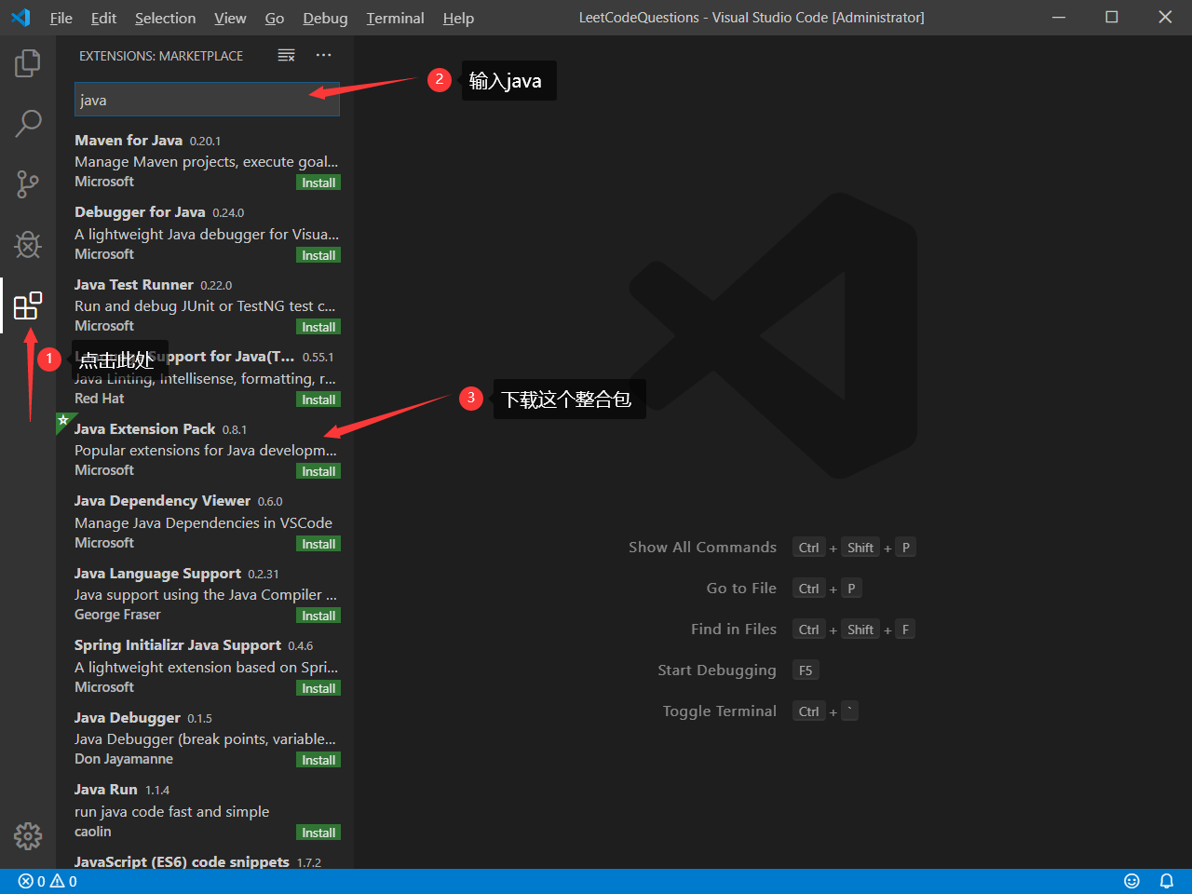Install Maven for Java extension
The width and height of the screenshot is (1192, 894).
[318, 182]
